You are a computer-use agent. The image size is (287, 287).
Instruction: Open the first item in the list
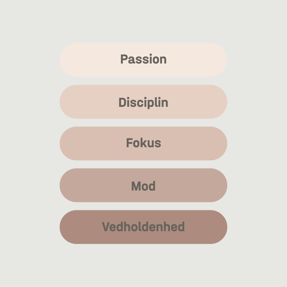click(x=143, y=60)
